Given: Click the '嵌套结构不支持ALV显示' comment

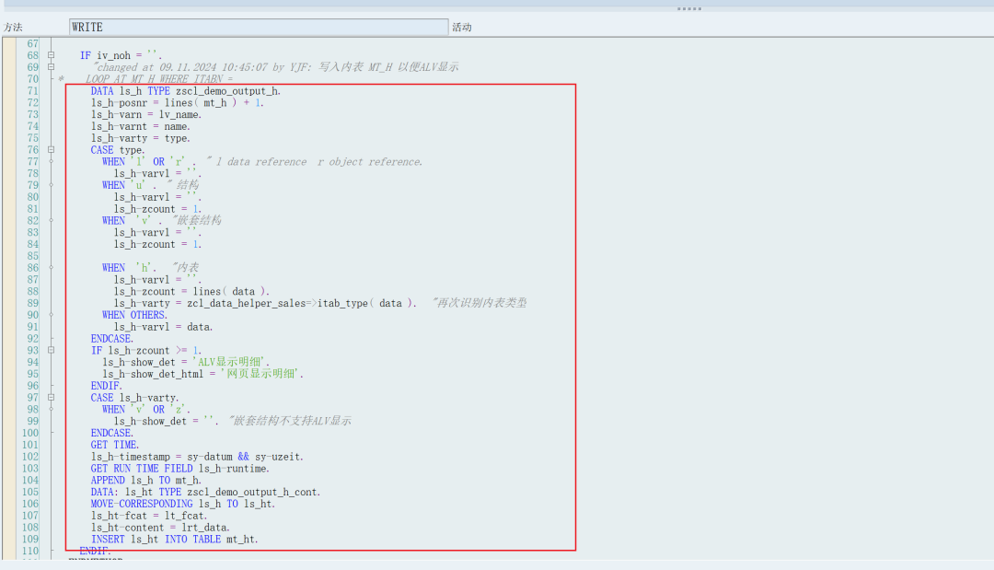Looking at the screenshot, I should click(x=290, y=421).
